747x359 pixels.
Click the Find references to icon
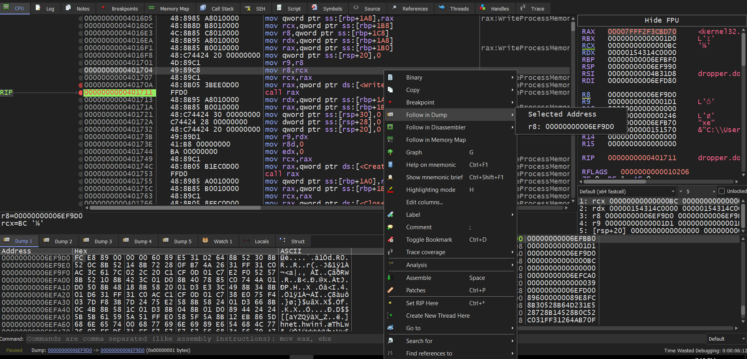pyautogui.click(x=390, y=354)
